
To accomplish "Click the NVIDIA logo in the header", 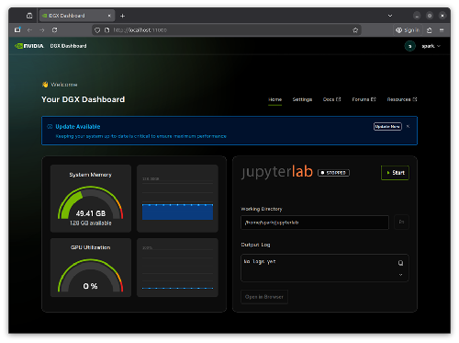I will [29, 46].
